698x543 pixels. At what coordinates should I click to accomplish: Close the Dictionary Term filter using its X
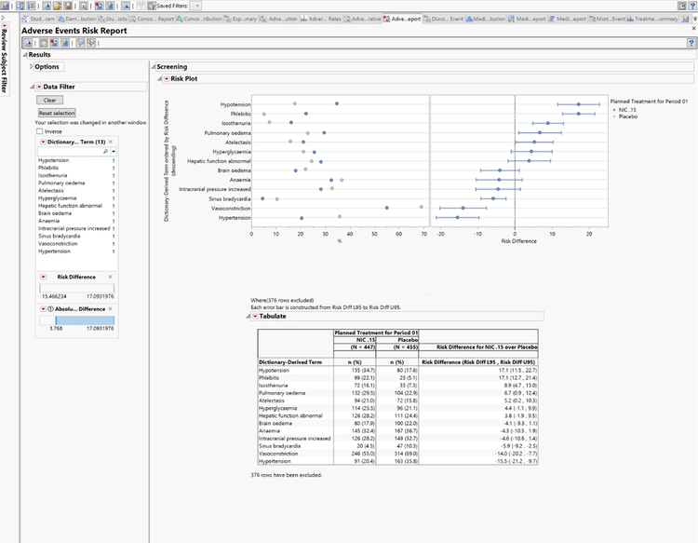(110, 142)
